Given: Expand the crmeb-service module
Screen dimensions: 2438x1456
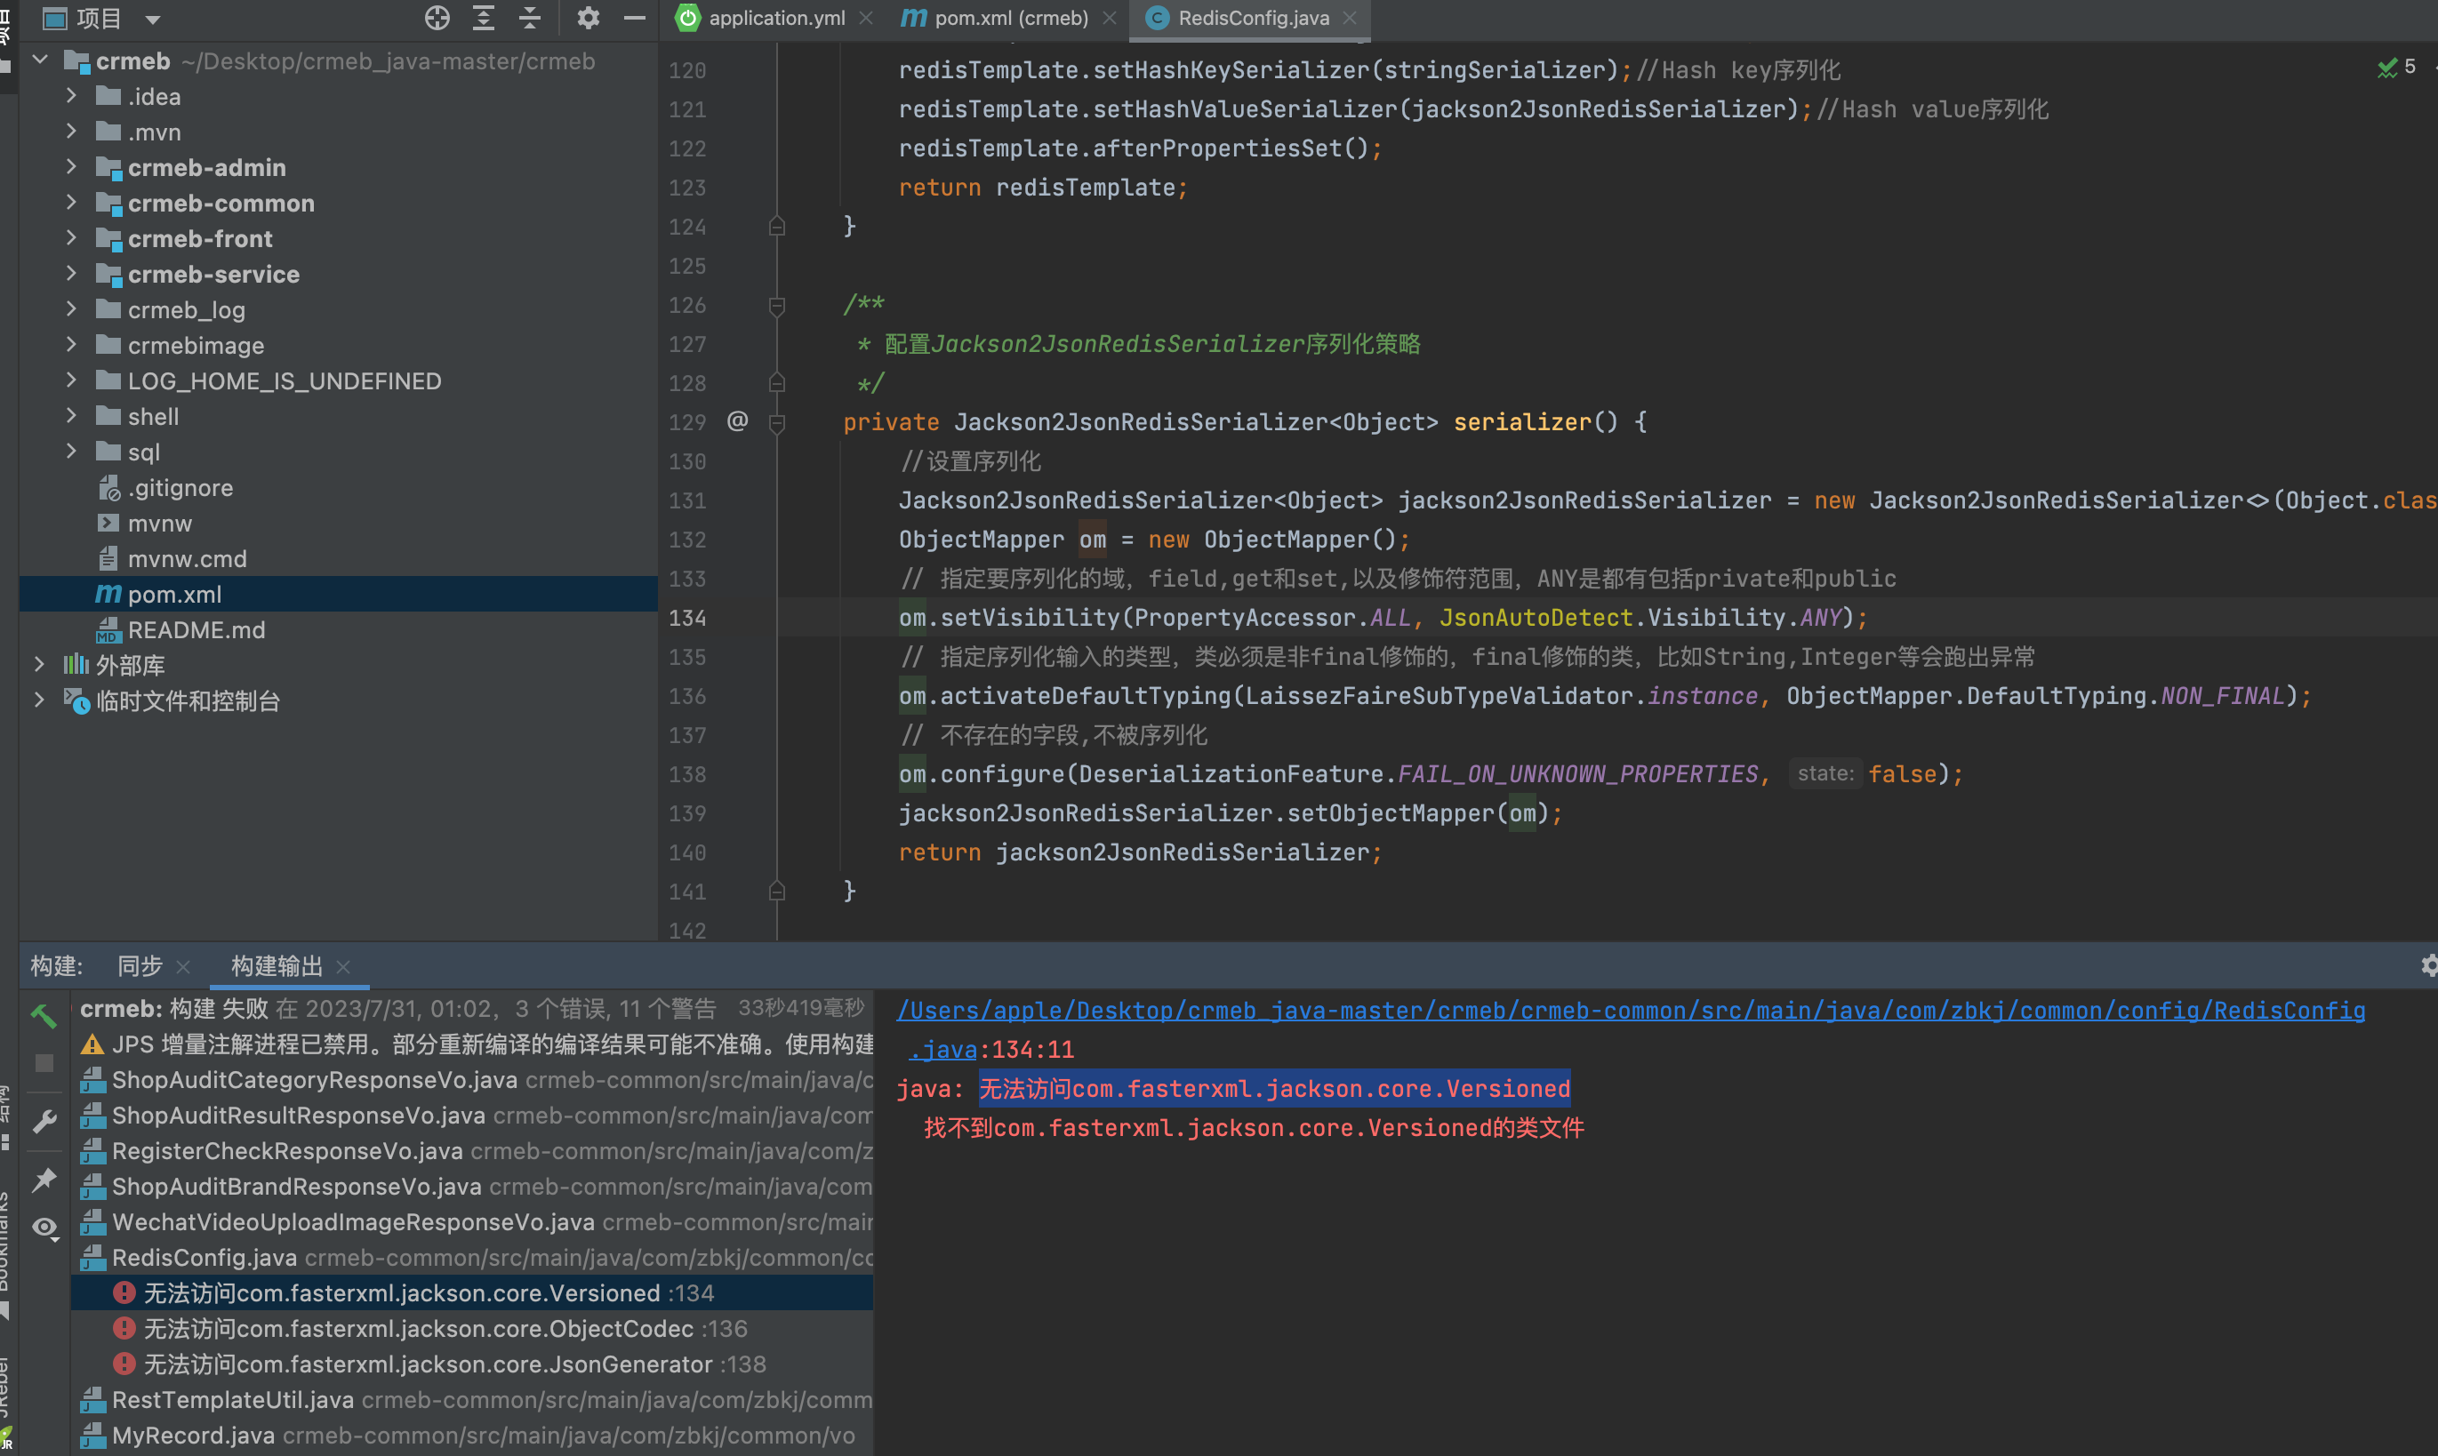Looking at the screenshot, I should pyautogui.click(x=72, y=273).
